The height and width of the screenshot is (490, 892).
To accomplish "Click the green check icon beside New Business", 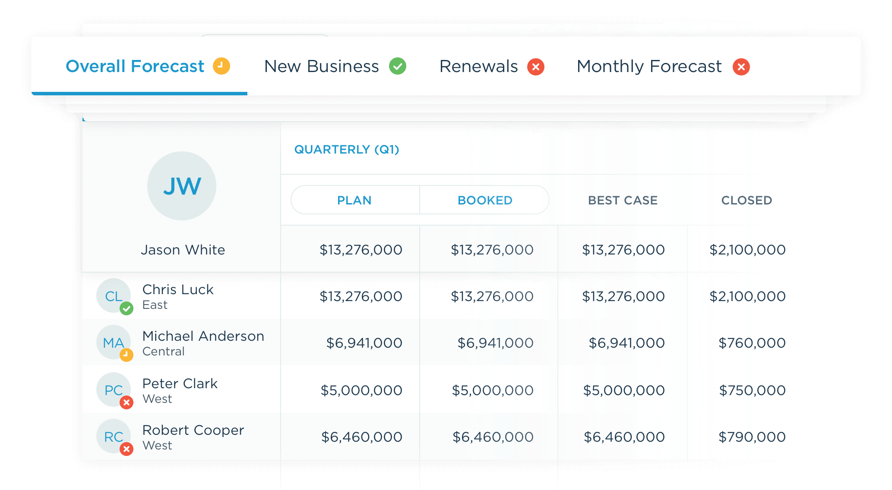I will 398,66.
